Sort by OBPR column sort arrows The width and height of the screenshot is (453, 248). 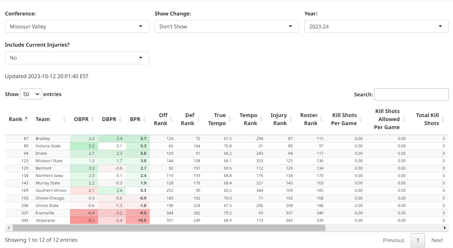point(93,119)
